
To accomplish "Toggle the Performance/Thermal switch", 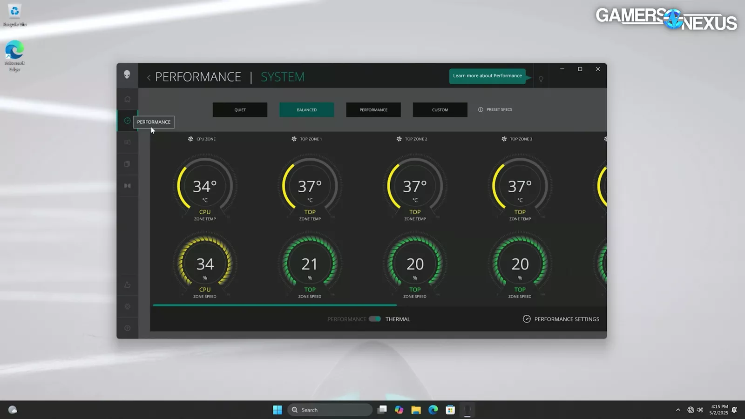I will (375, 319).
